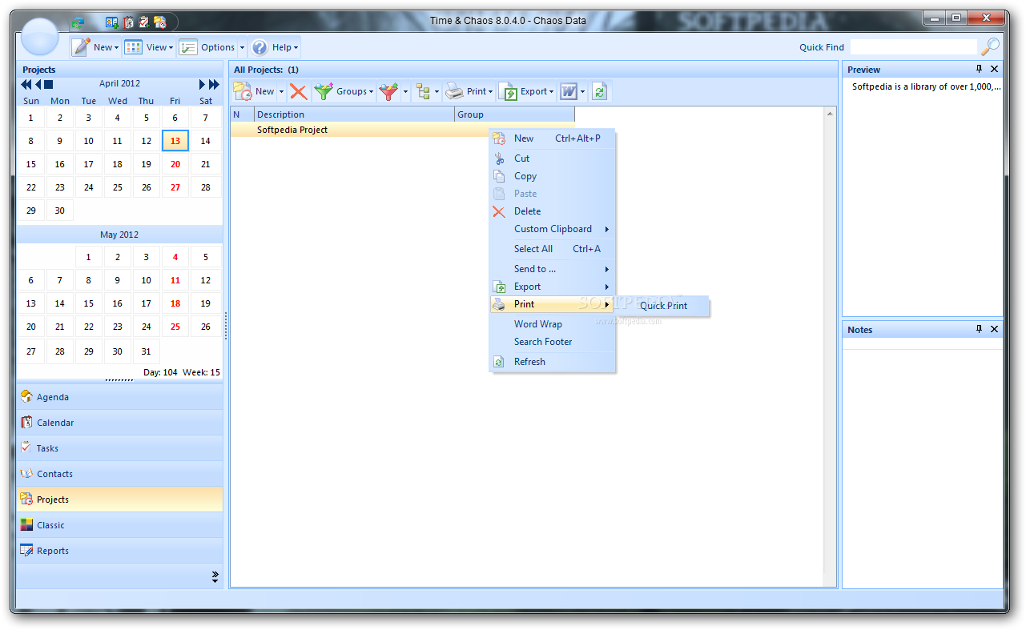
Task: Click the new task checkmark quick-access icon
Action: [x=144, y=22]
